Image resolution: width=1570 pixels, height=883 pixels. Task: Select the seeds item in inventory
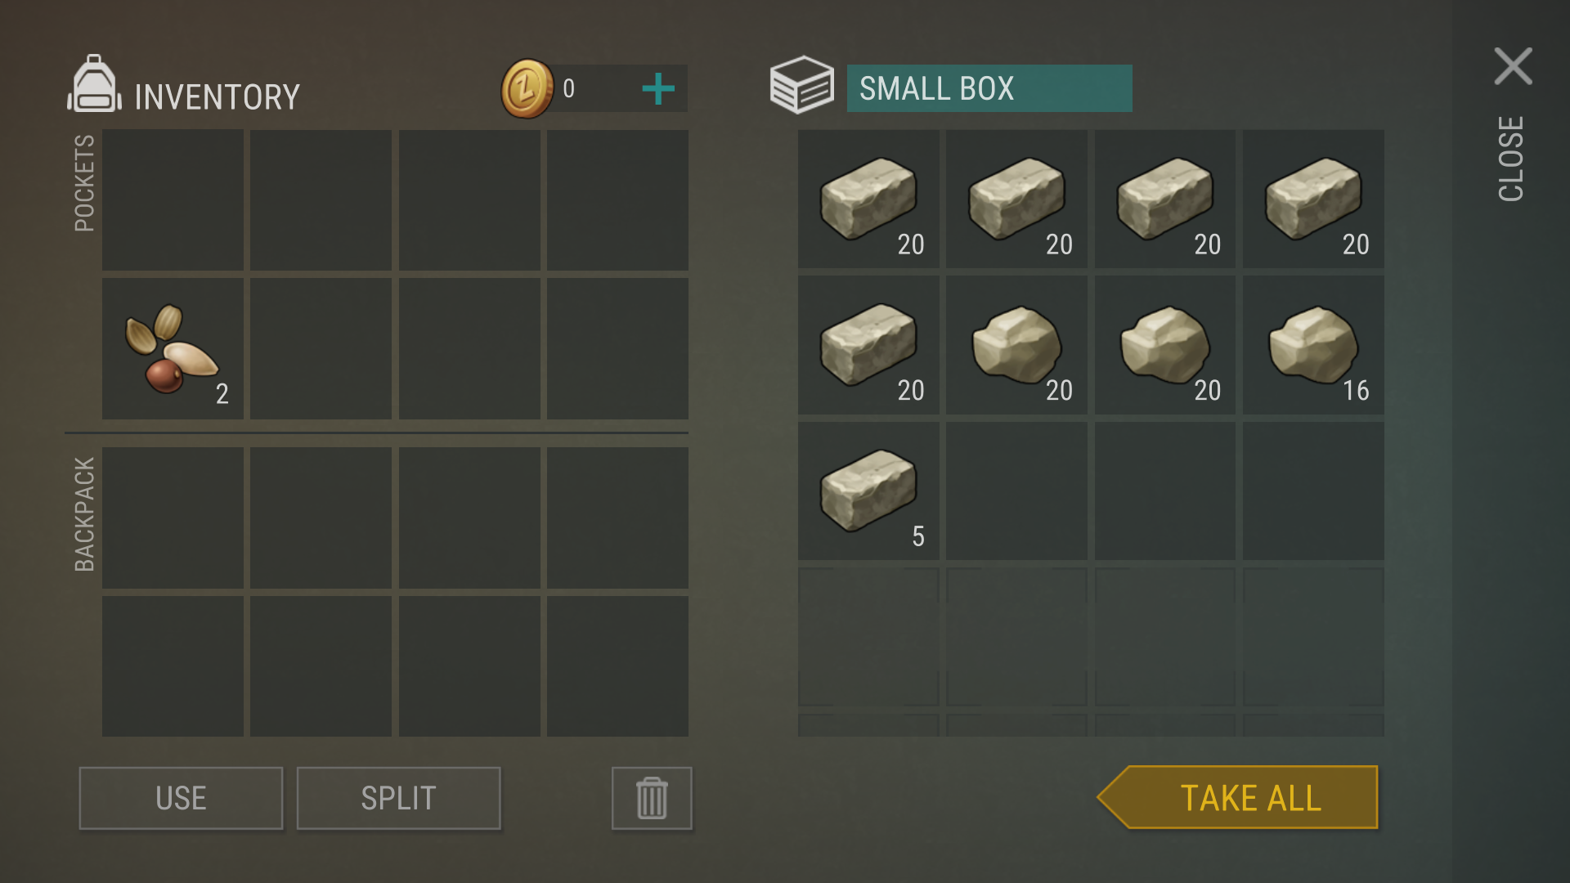pyautogui.click(x=173, y=349)
